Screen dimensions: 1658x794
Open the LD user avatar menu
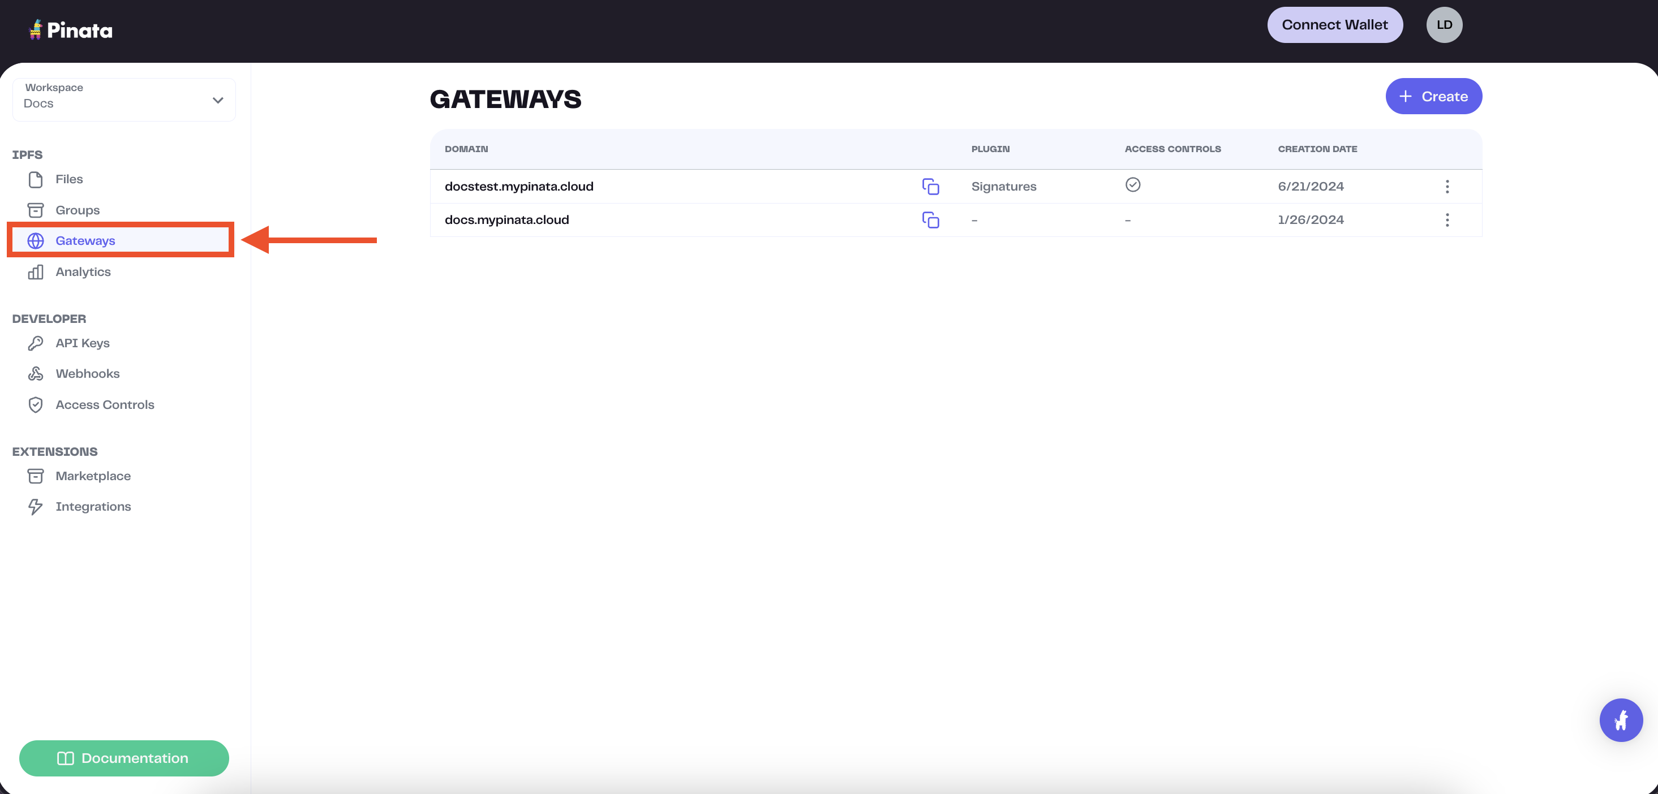[x=1444, y=25]
